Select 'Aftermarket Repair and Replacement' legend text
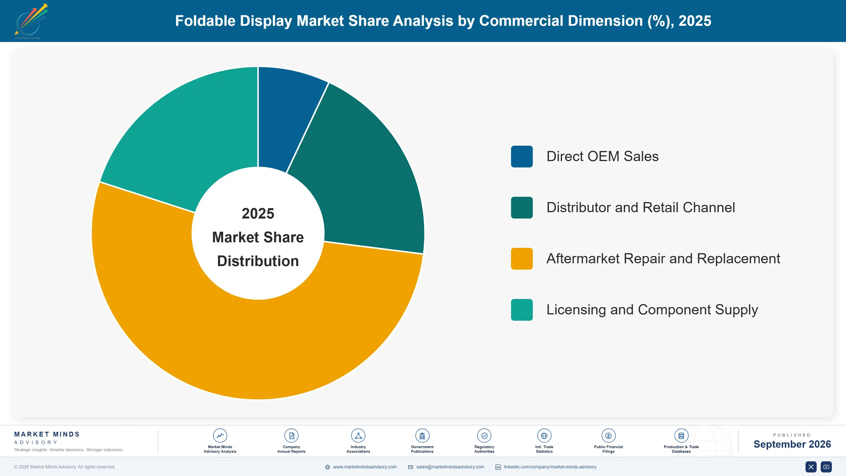Image resolution: width=846 pixels, height=476 pixels. (663, 259)
